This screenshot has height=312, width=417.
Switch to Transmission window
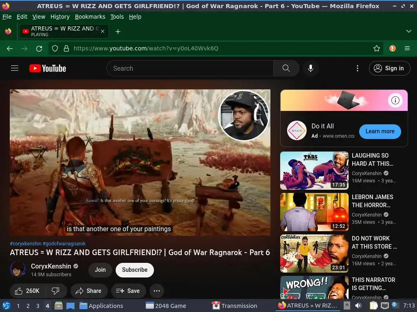tap(235, 306)
